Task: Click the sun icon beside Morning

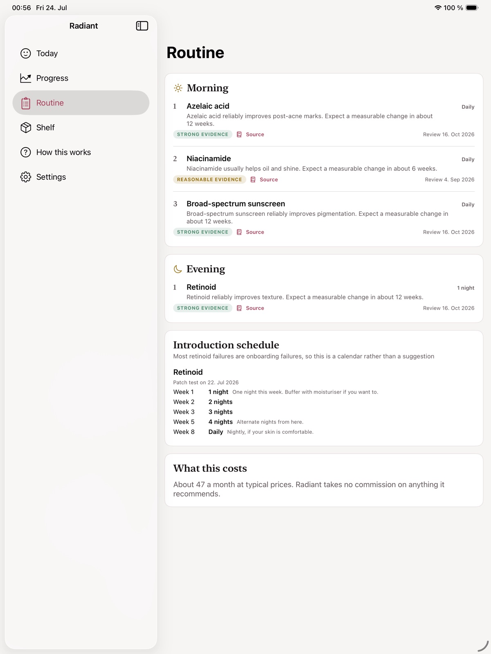Action: click(x=178, y=88)
